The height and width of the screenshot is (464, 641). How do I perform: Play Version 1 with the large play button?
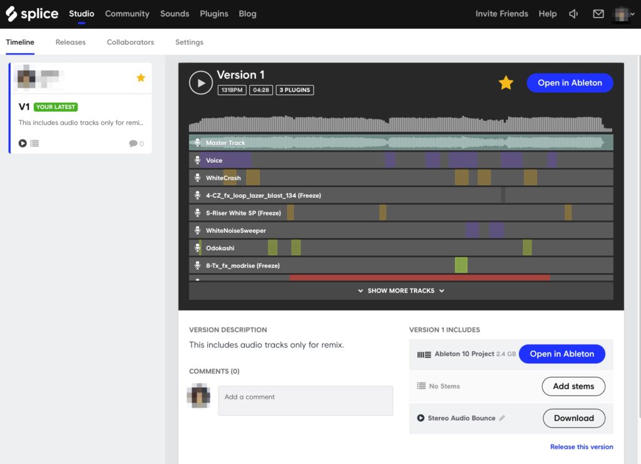[x=201, y=83]
